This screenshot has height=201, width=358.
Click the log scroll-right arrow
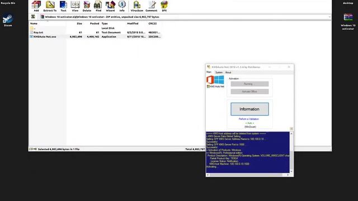(288, 175)
